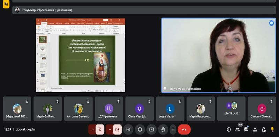Image resolution: width=279 pixels, height=137 pixels.
Task: Toggle the muted microphone button
Action: pos(100,130)
